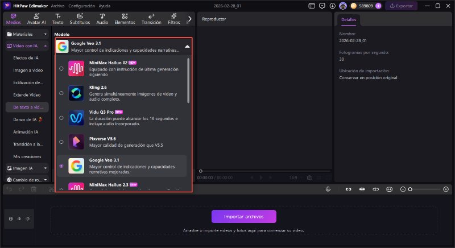Click the Google Veo 3.1 list icon
455x248 pixels.
(76, 166)
